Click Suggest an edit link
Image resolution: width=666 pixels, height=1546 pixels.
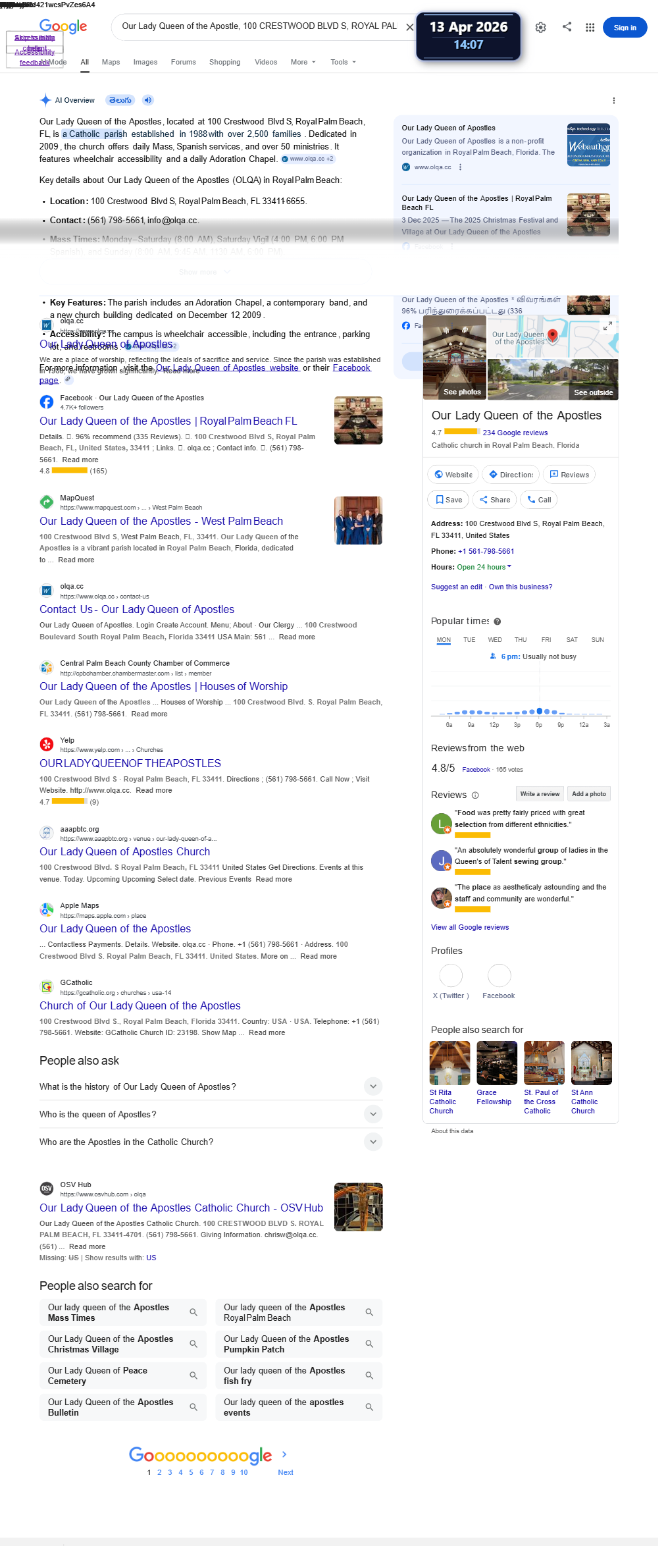point(457,587)
